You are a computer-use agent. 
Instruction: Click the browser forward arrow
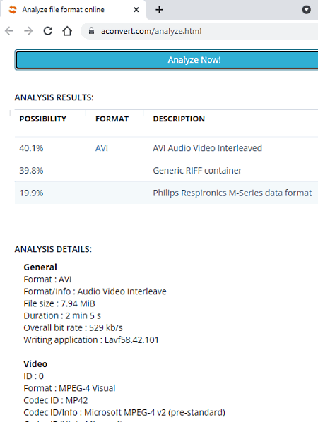28,31
